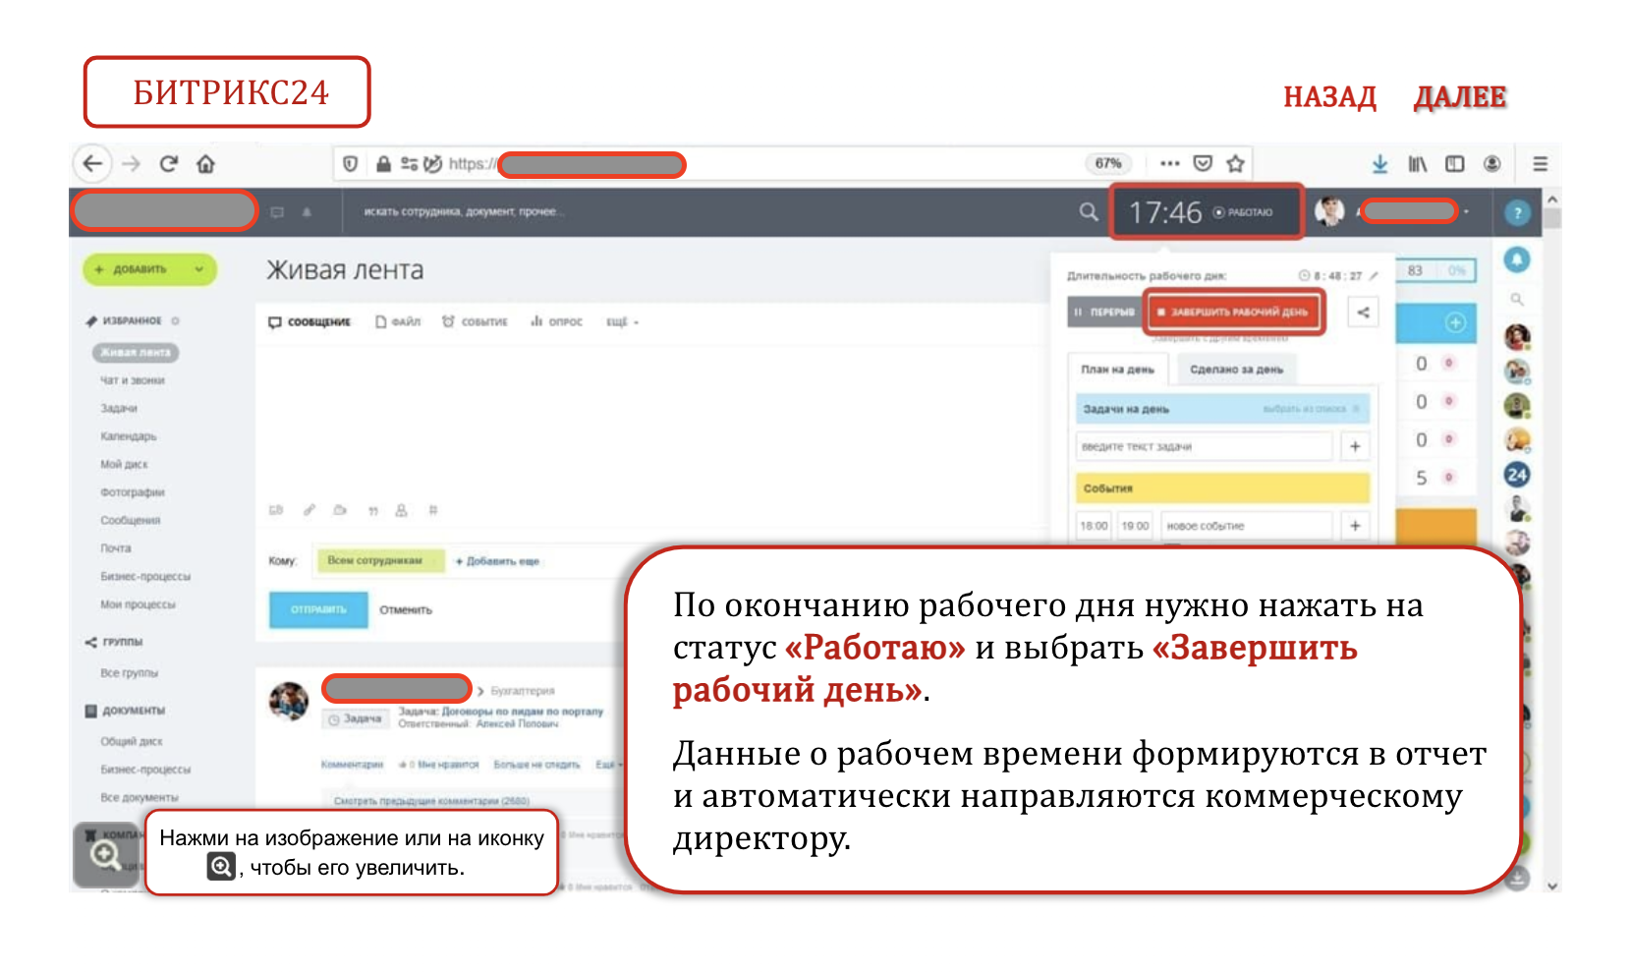Click the padlock site security icon

383,164
